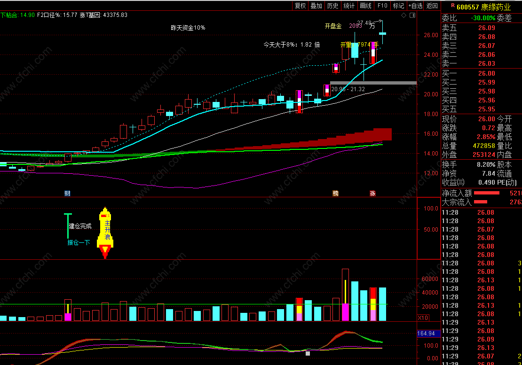Viewport: 522px width, 365px height.
Task: Click the 卖四 26.08 ask row
Action: [468, 37]
